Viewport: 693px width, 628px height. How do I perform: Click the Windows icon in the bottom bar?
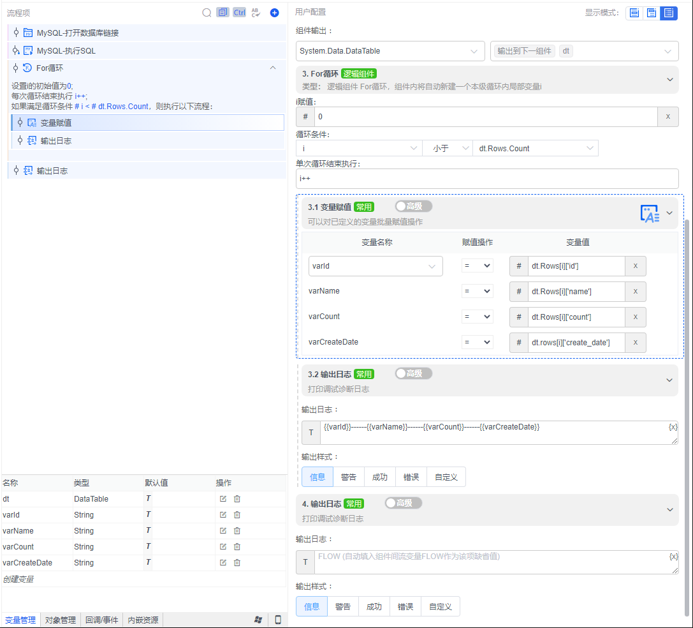click(258, 620)
